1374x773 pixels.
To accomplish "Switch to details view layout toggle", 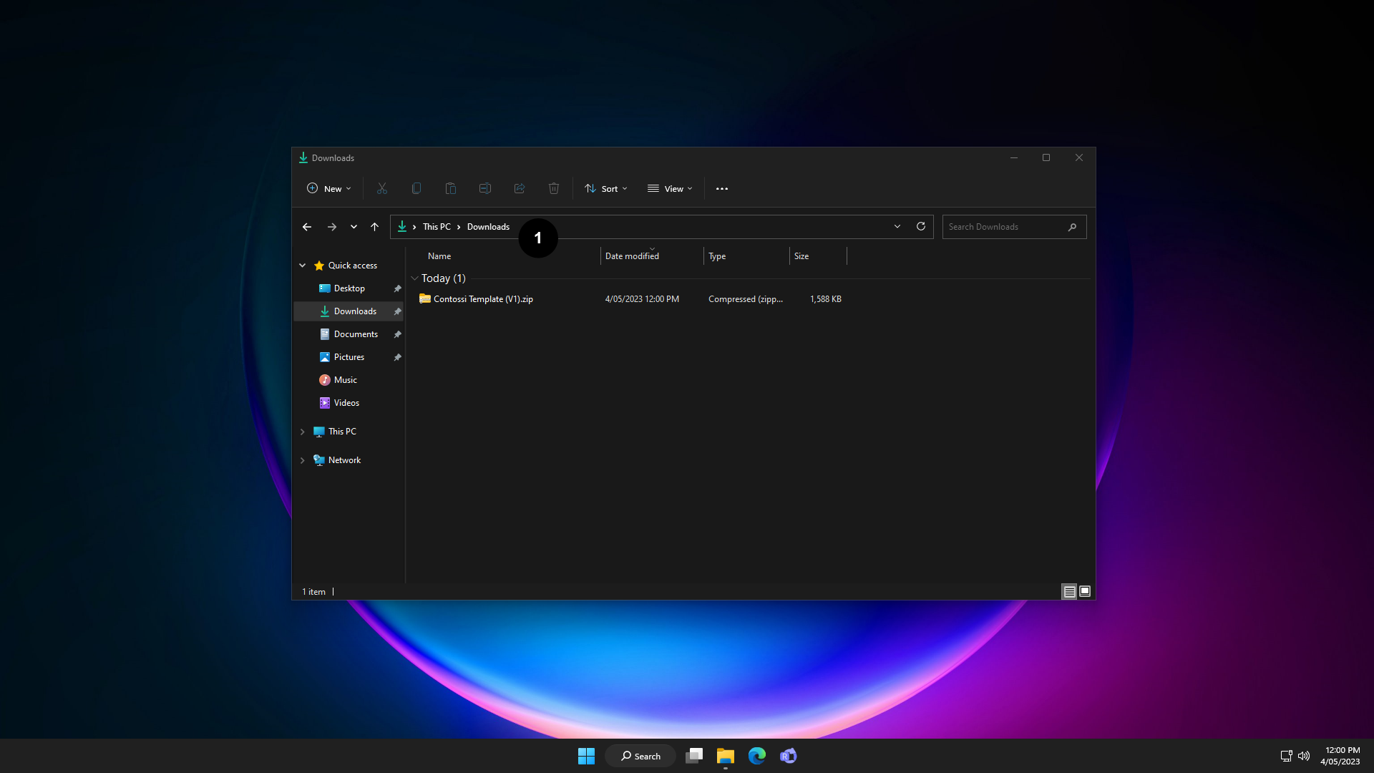I will click(x=1069, y=591).
